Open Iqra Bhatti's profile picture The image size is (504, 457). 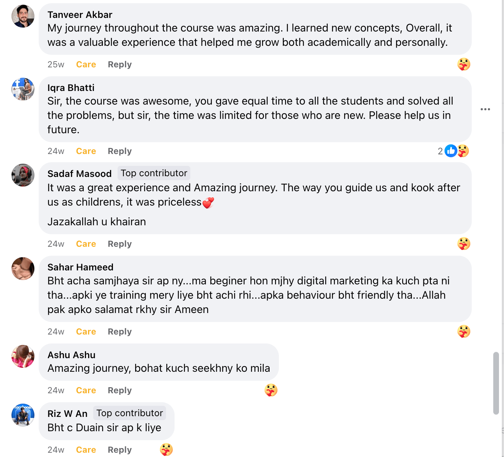23,89
